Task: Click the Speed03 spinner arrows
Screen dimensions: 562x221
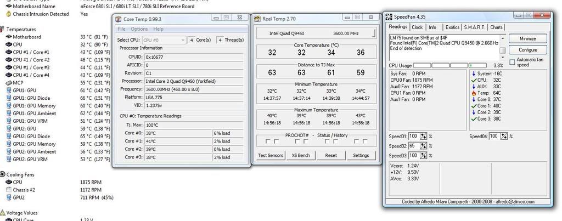Action: pyautogui.click(x=423, y=155)
